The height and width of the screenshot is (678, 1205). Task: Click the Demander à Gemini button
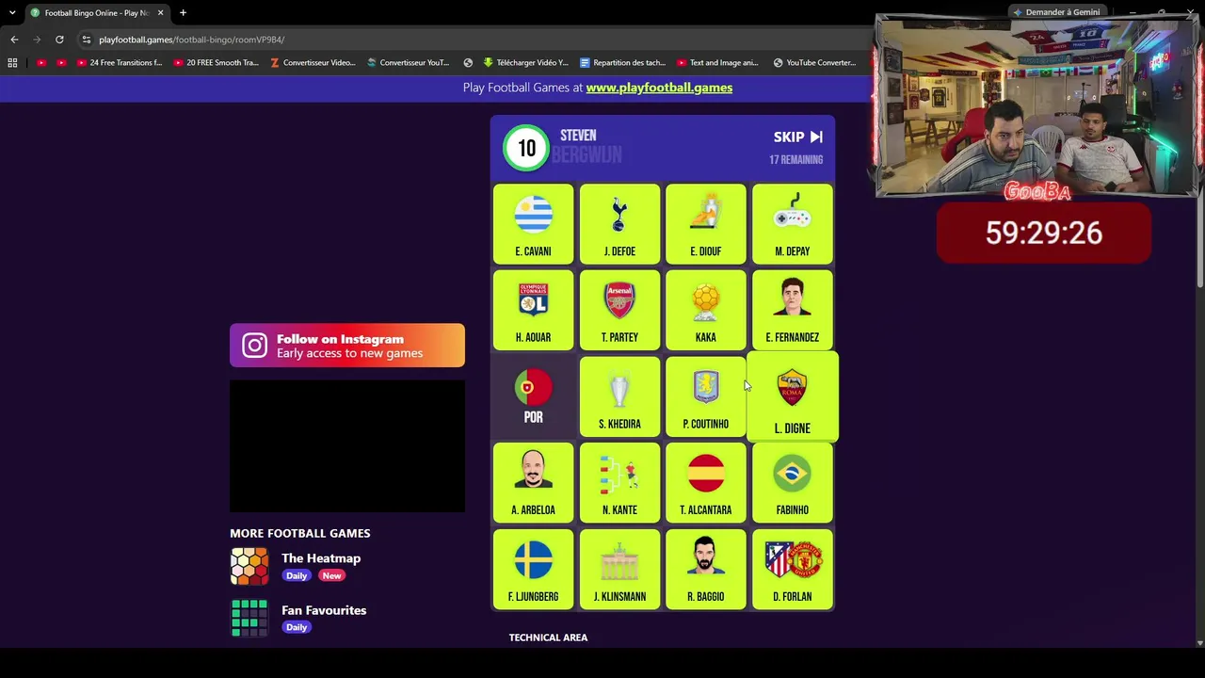[1055, 12]
